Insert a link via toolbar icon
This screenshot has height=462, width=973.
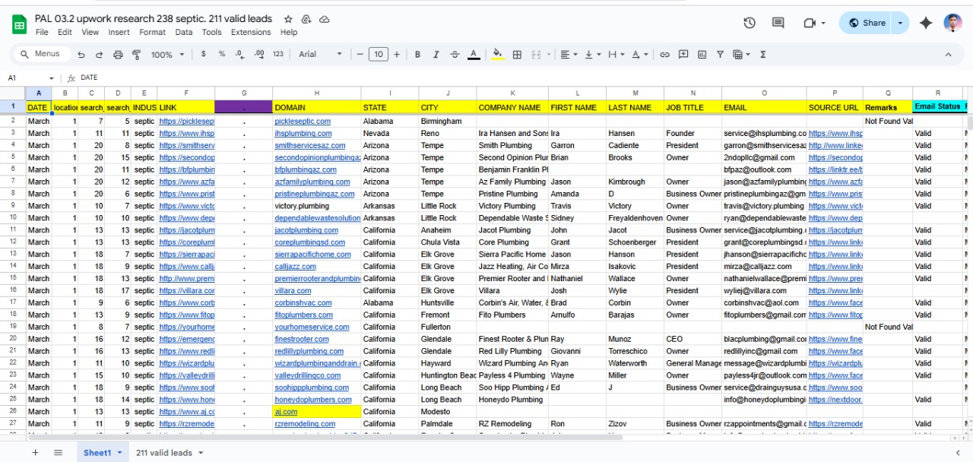[x=664, y=54]
